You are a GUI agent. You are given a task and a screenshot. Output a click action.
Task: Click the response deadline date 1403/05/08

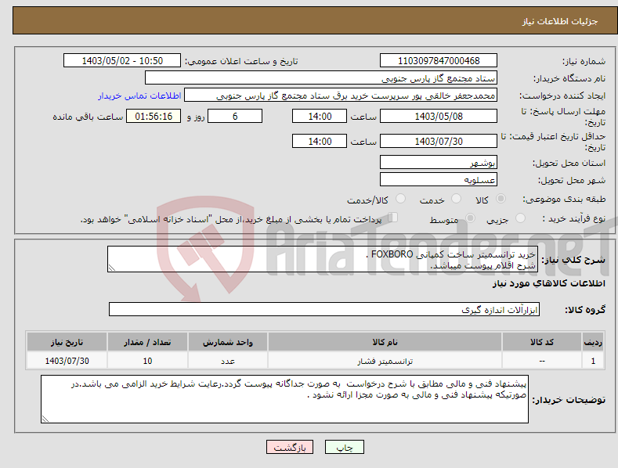tap(439, 116)
